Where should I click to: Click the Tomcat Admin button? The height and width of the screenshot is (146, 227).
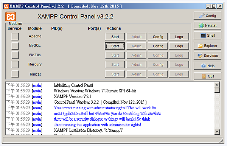point(136,74)
